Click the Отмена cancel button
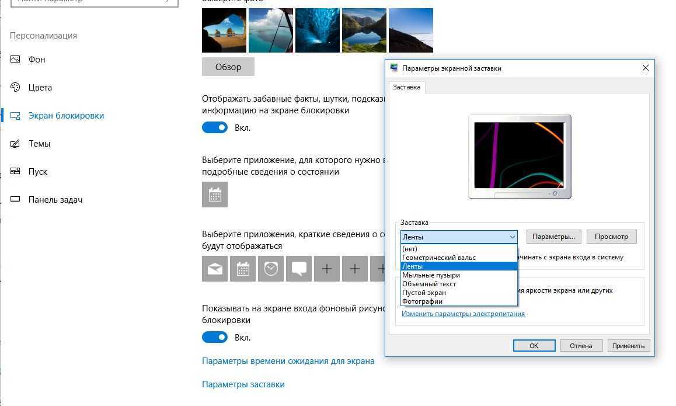 coord(581,346)
